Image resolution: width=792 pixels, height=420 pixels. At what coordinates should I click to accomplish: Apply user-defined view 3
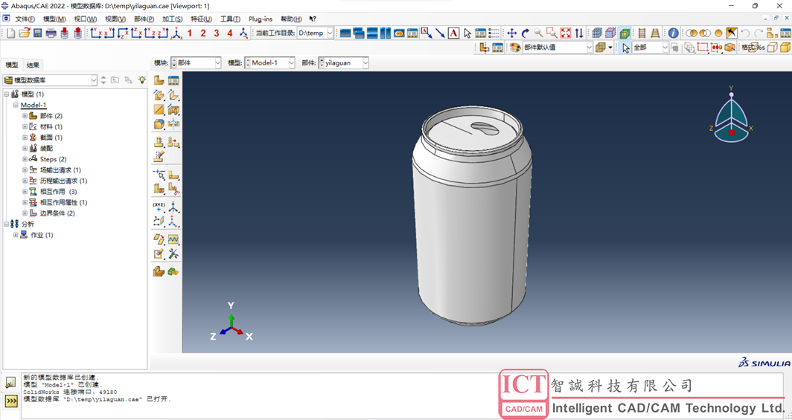click(x=216, y=33)
